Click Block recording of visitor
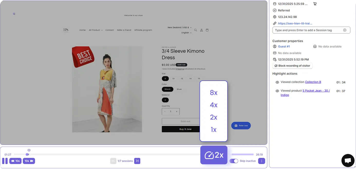This screenshot has width=356, height=170. point(292,66)
